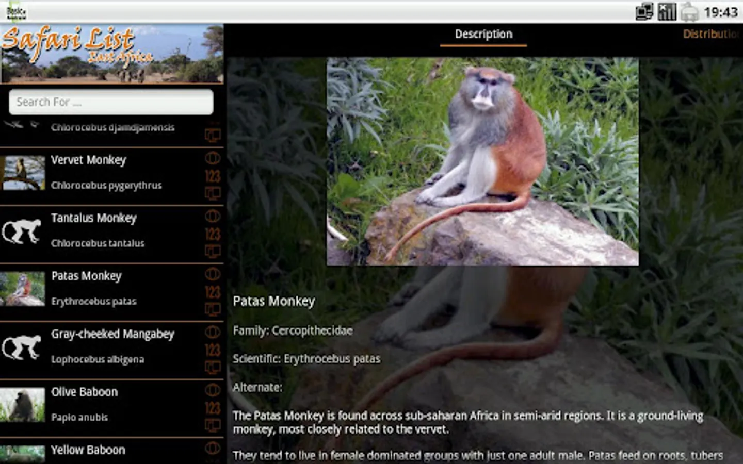Tap the Tantalus Monkey silhouette thumbnail

click(x=22, y=231)
